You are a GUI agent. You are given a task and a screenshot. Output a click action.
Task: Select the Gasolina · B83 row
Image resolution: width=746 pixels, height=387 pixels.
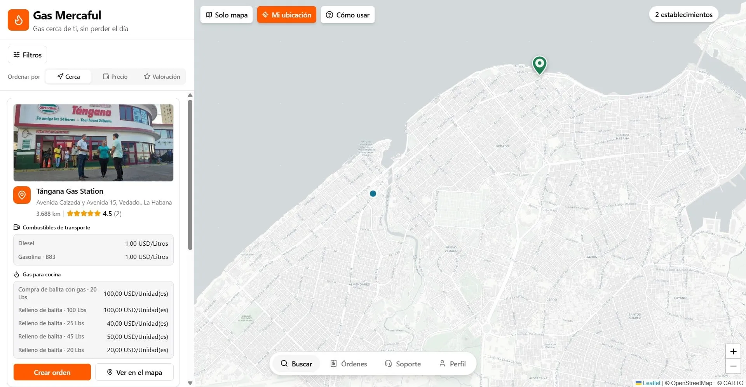[x=93, y=257]
